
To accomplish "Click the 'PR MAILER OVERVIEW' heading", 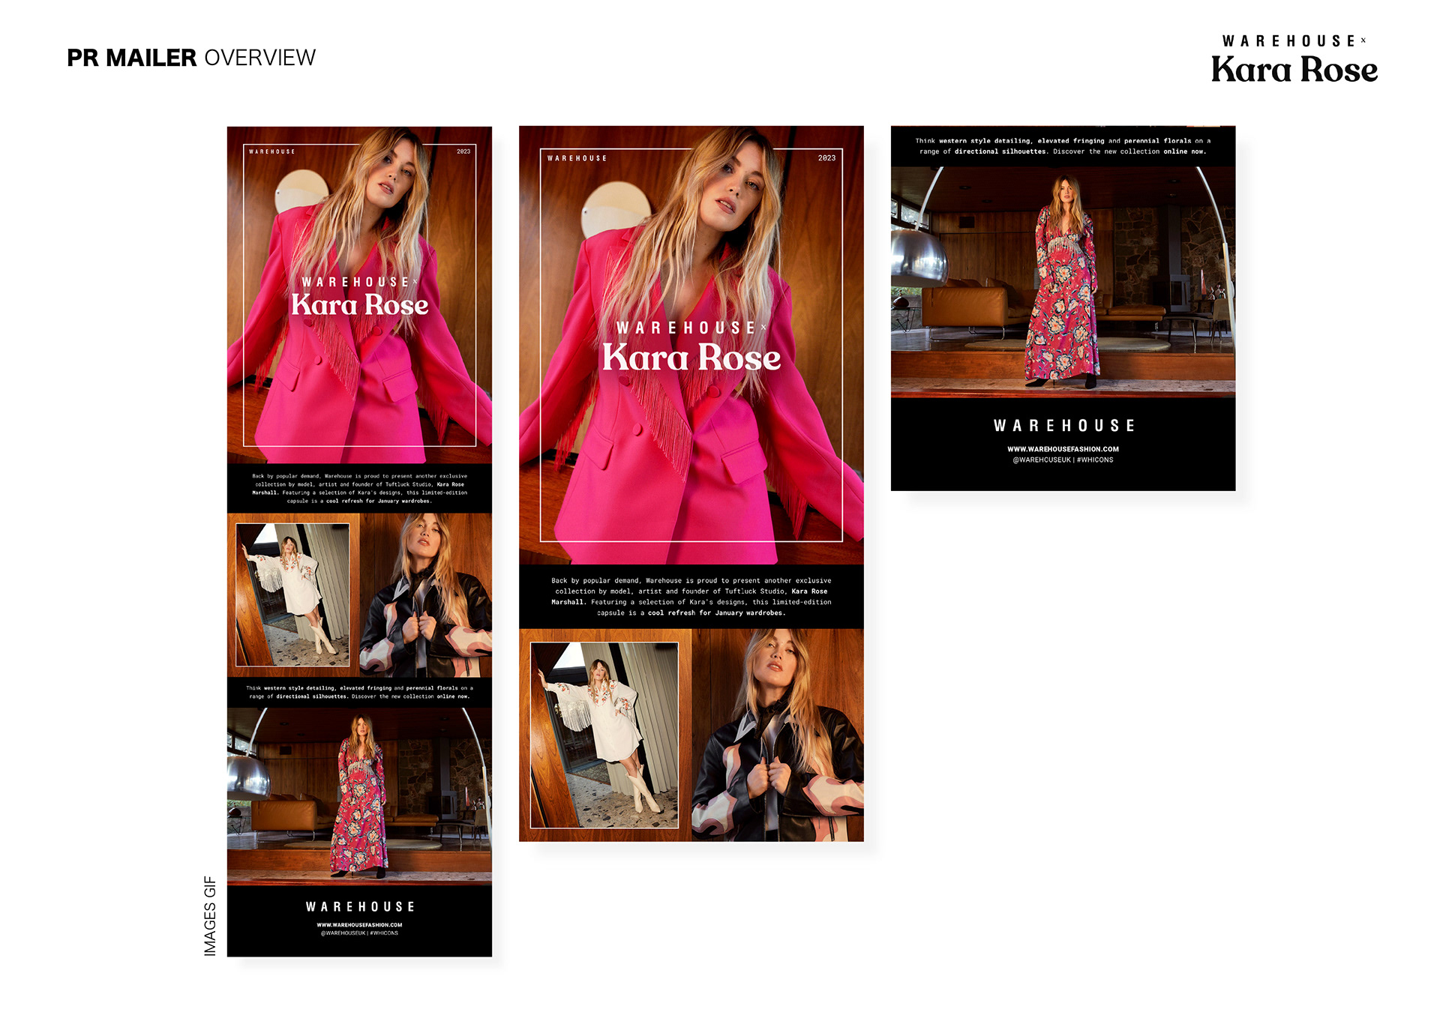I will pyautogui.click(x=191, y=58).
